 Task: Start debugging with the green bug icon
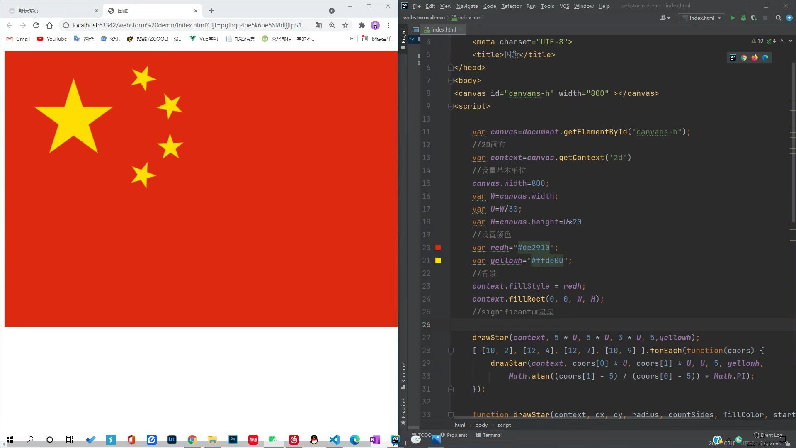tap(743, 18)
